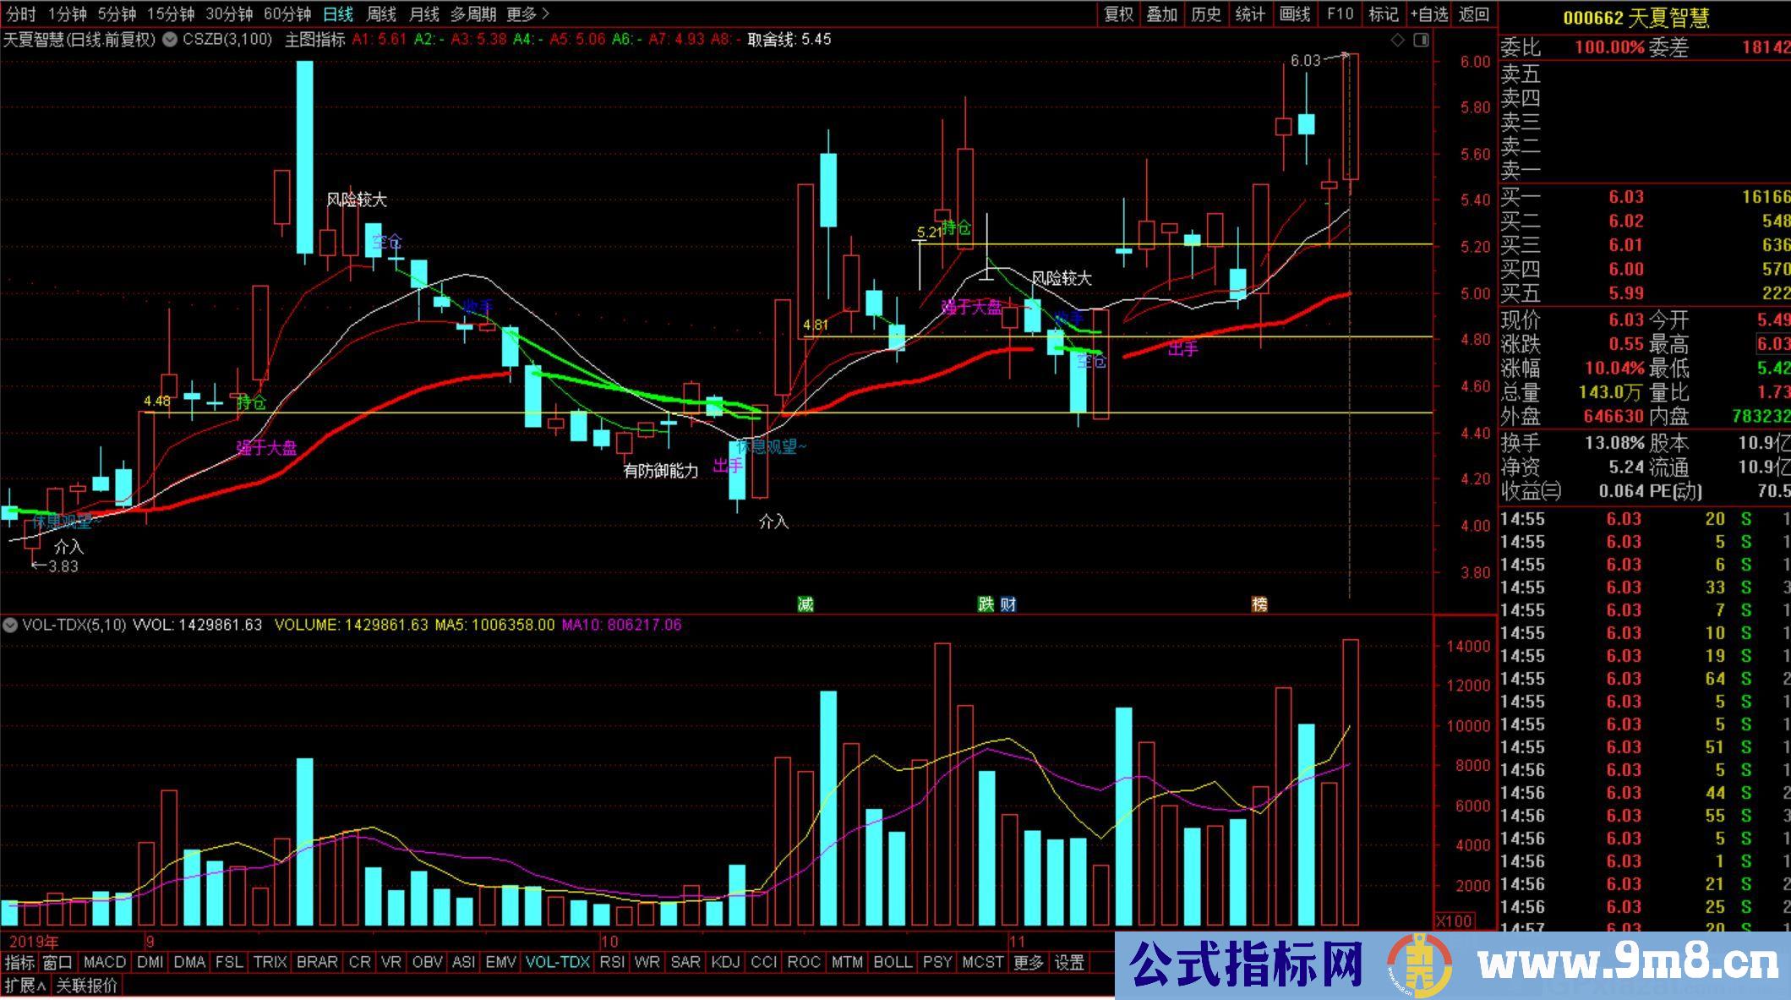This screenshot has height=1000, width=1791.
Task: Click the green 减 marker on the chart
Action: tap(805, 604)
